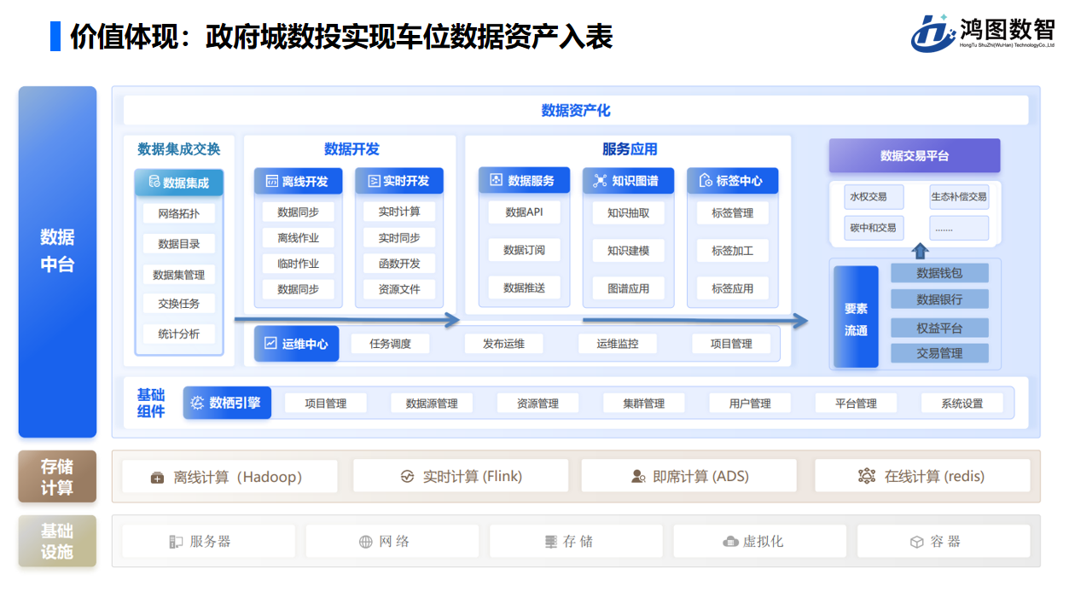The height and width of the screenshot is (598, 1069).
Task: Click the 在线计算 (redis) cluster icon
Action: click(x=866, y=476)
